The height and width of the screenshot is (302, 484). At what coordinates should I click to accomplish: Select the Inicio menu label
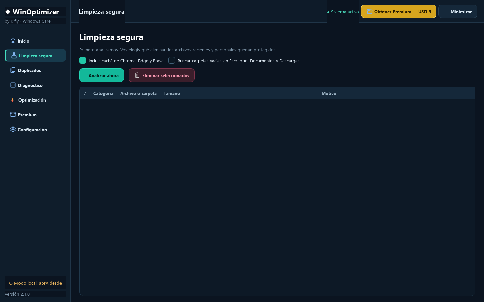(x=24, y=41)
